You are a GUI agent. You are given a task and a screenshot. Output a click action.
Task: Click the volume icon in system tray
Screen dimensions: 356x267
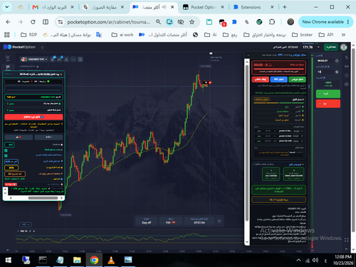pyautogui.click(x=315, y=261)
